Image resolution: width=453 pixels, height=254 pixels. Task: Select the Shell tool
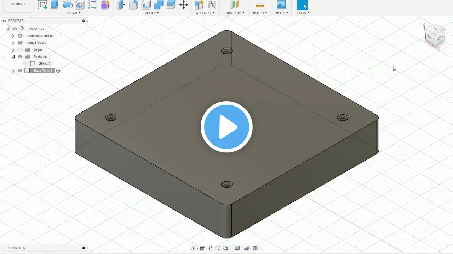click(x=146, y=5)
